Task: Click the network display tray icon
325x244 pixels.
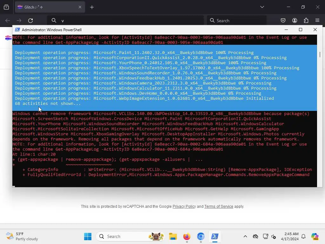Action: point(265,236)
